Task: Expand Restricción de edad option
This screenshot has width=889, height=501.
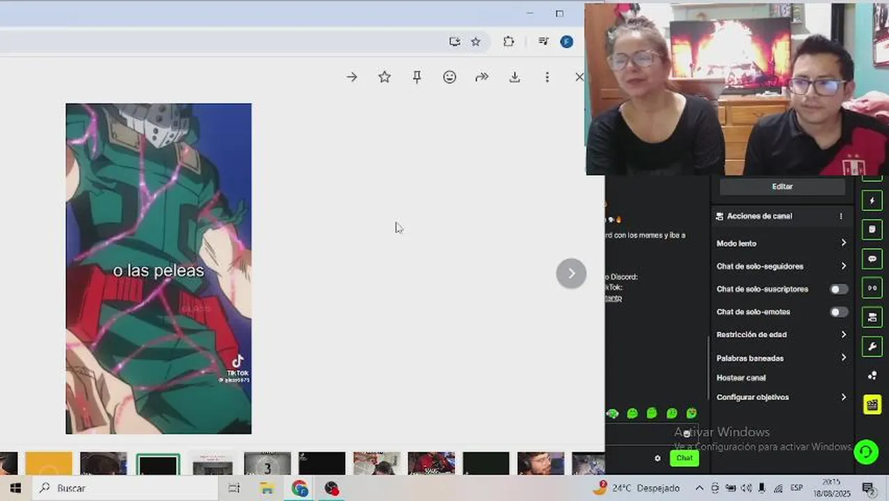Action: (782, 335)
